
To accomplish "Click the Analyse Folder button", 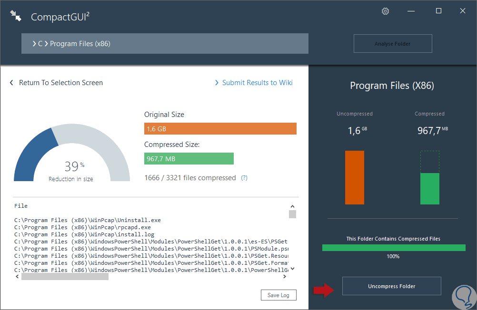I will pos(393,44).
